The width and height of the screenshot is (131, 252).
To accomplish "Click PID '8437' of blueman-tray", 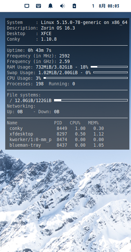I will point(62,145).
